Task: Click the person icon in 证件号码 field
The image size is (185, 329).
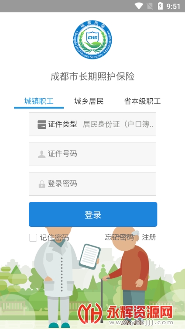Action: click(42, 154)
